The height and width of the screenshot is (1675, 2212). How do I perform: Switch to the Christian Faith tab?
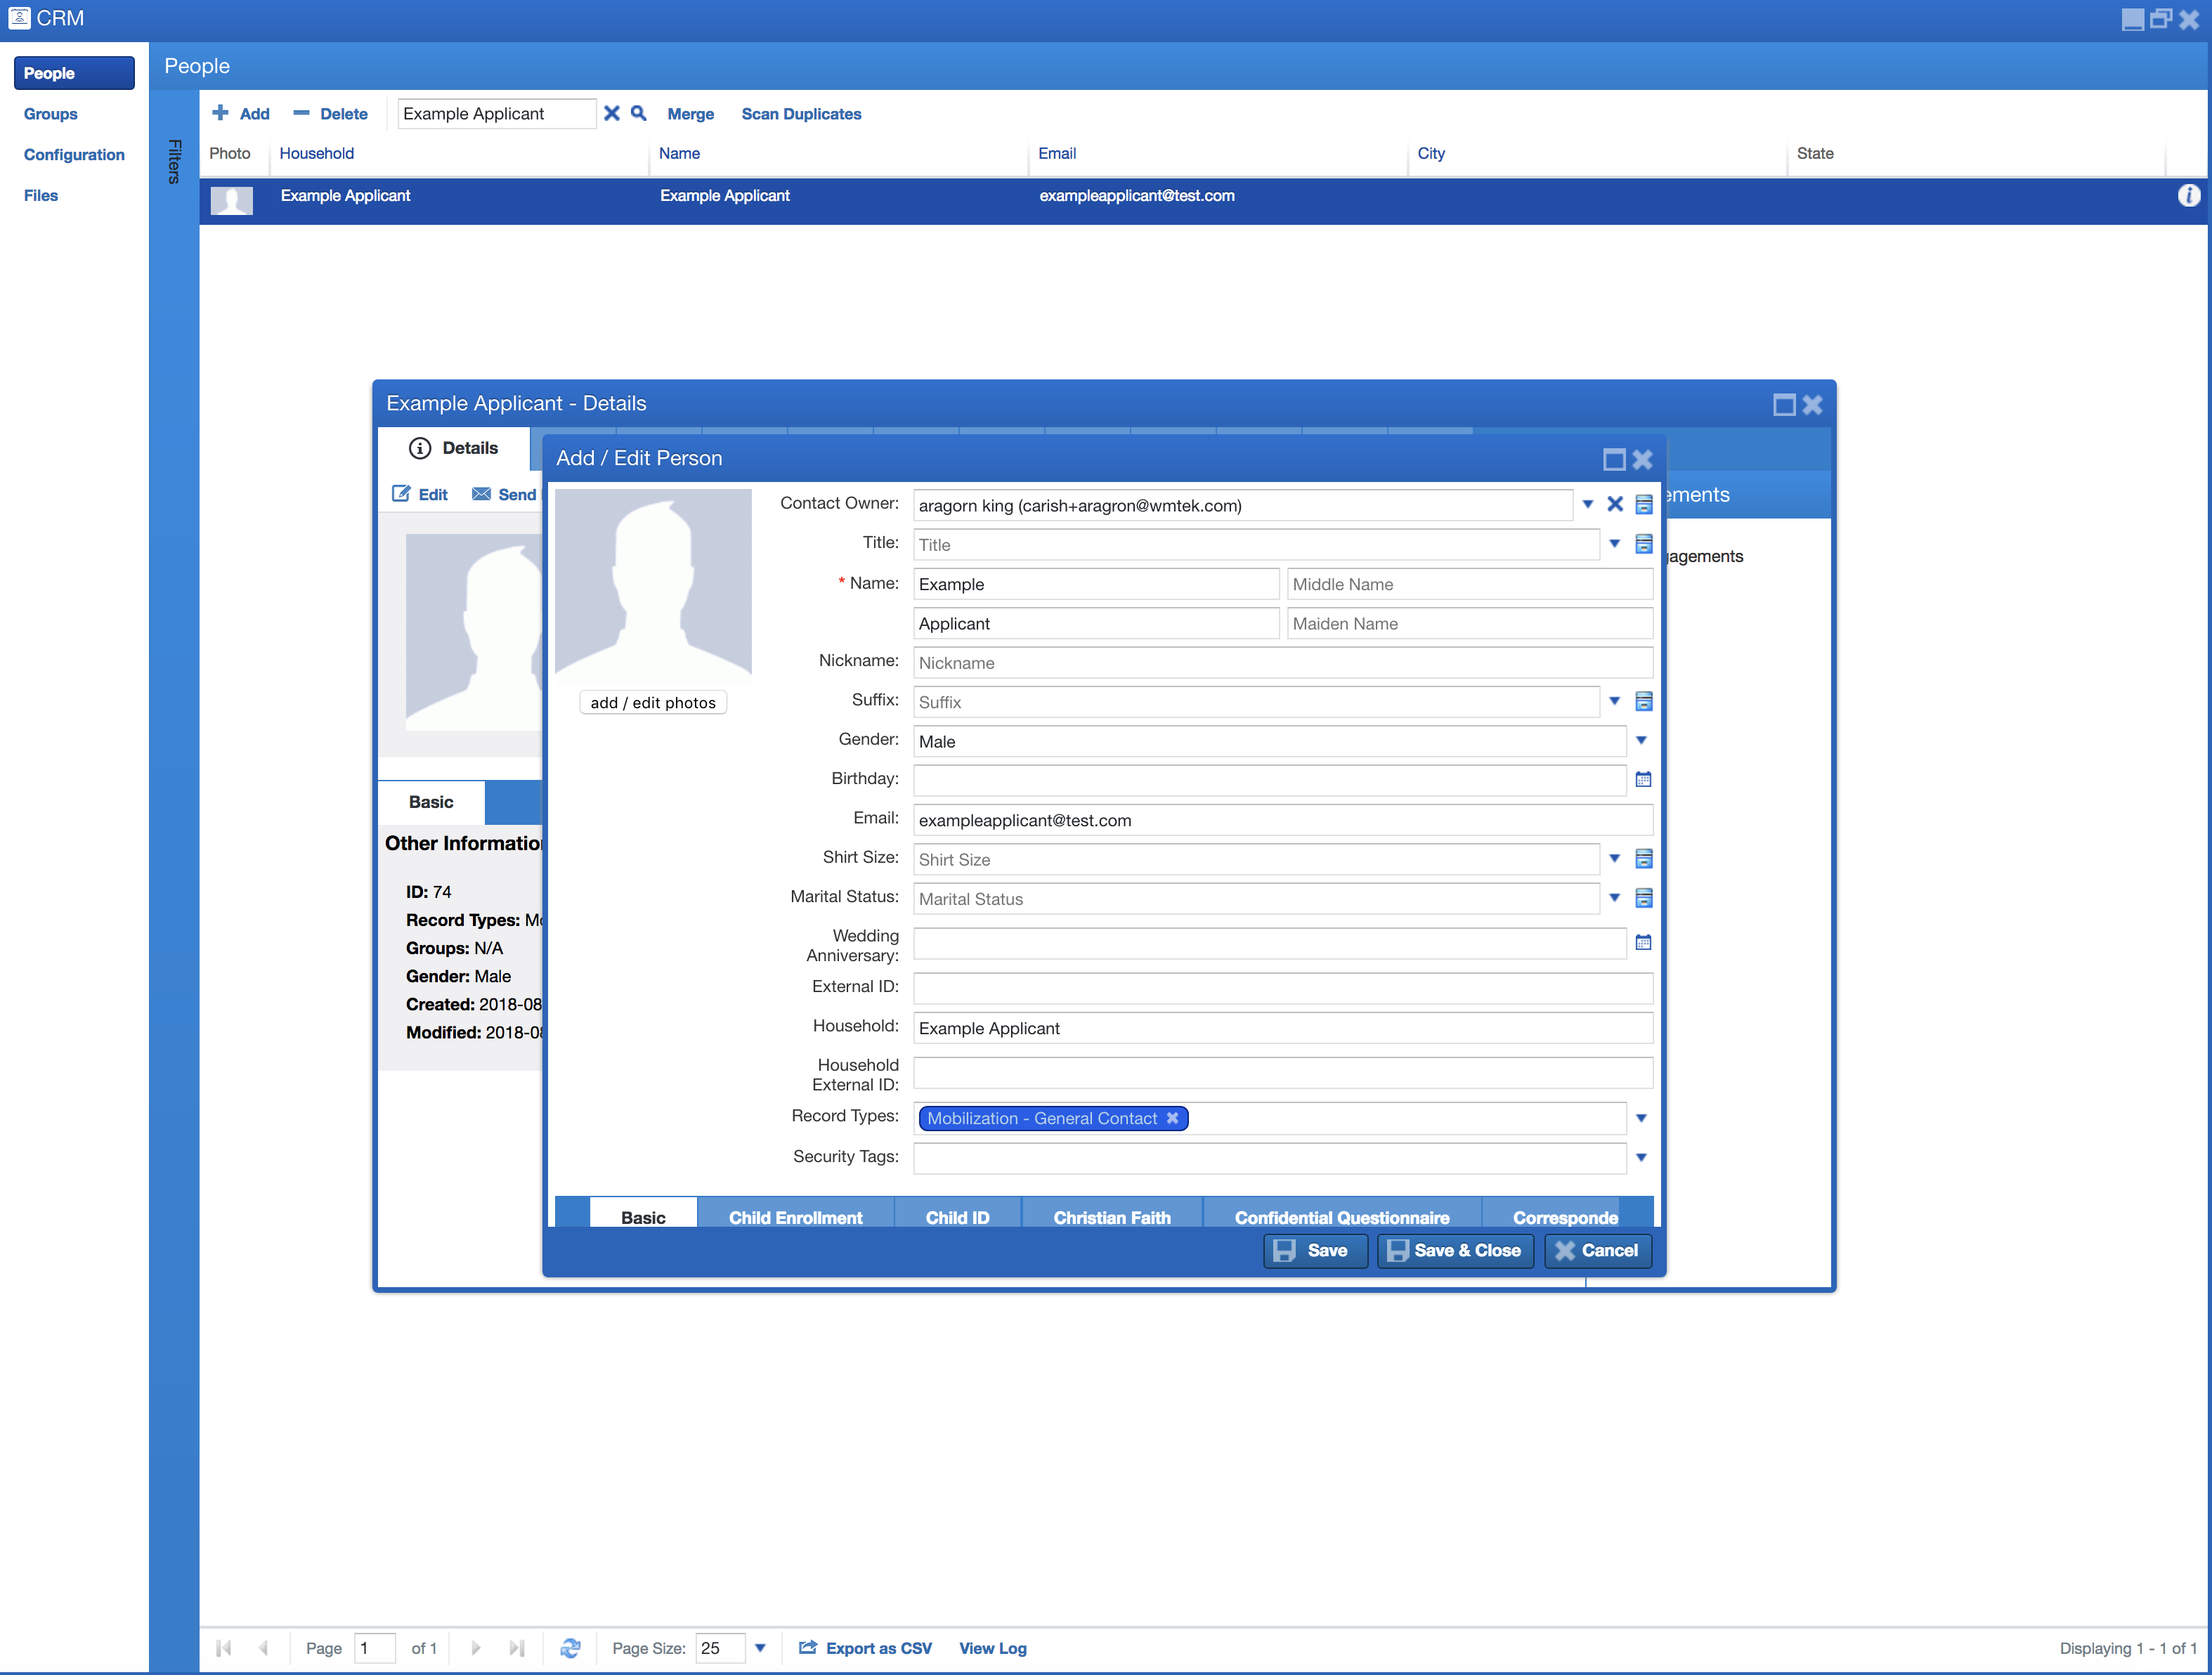[1111, 1217]
